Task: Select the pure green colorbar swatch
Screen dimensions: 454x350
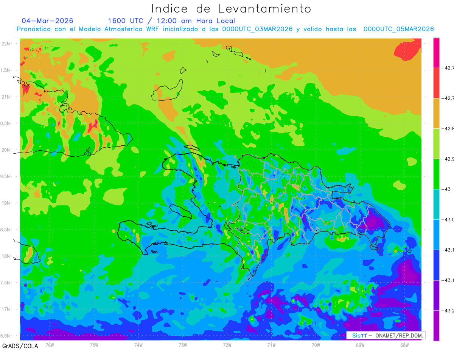Action: (x=437, y=174)
